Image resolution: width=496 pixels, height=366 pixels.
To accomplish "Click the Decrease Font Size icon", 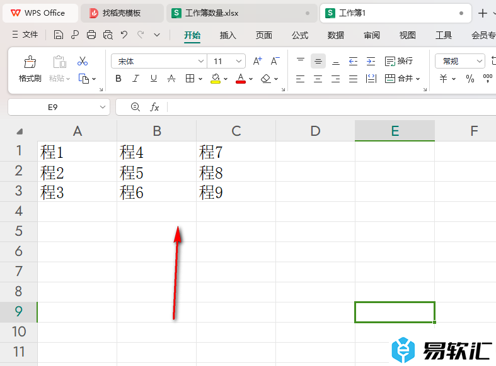I will click(x=275, y=61).
